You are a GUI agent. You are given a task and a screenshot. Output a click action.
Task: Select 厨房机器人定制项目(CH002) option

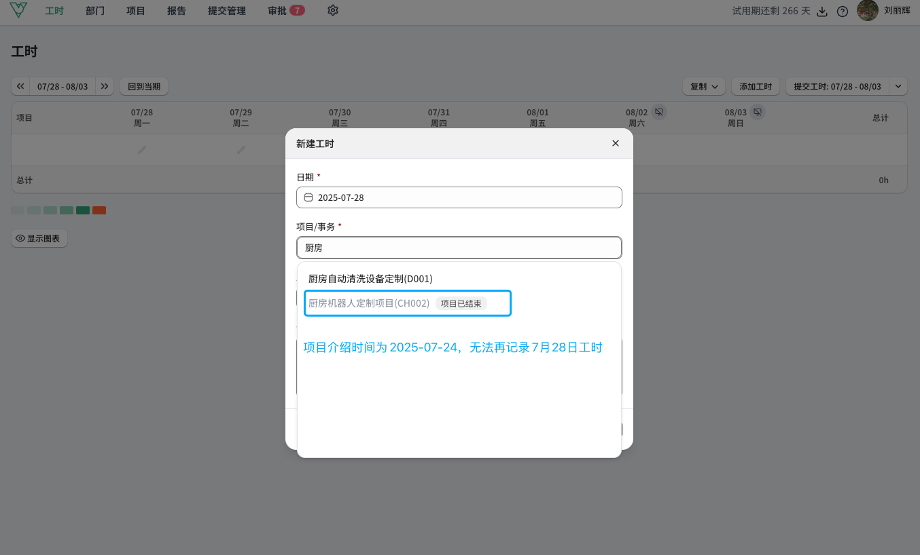coord(369,303)
